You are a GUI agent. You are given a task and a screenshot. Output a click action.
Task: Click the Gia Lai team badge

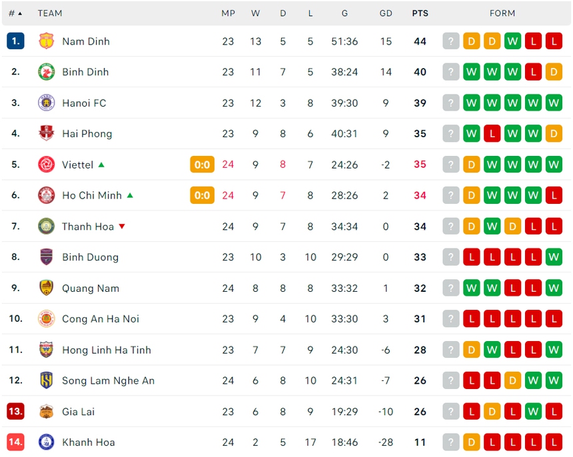pos(46,412)
